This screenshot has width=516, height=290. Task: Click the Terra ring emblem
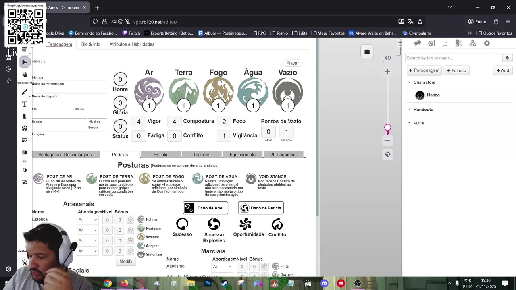(x=183, y=92)
